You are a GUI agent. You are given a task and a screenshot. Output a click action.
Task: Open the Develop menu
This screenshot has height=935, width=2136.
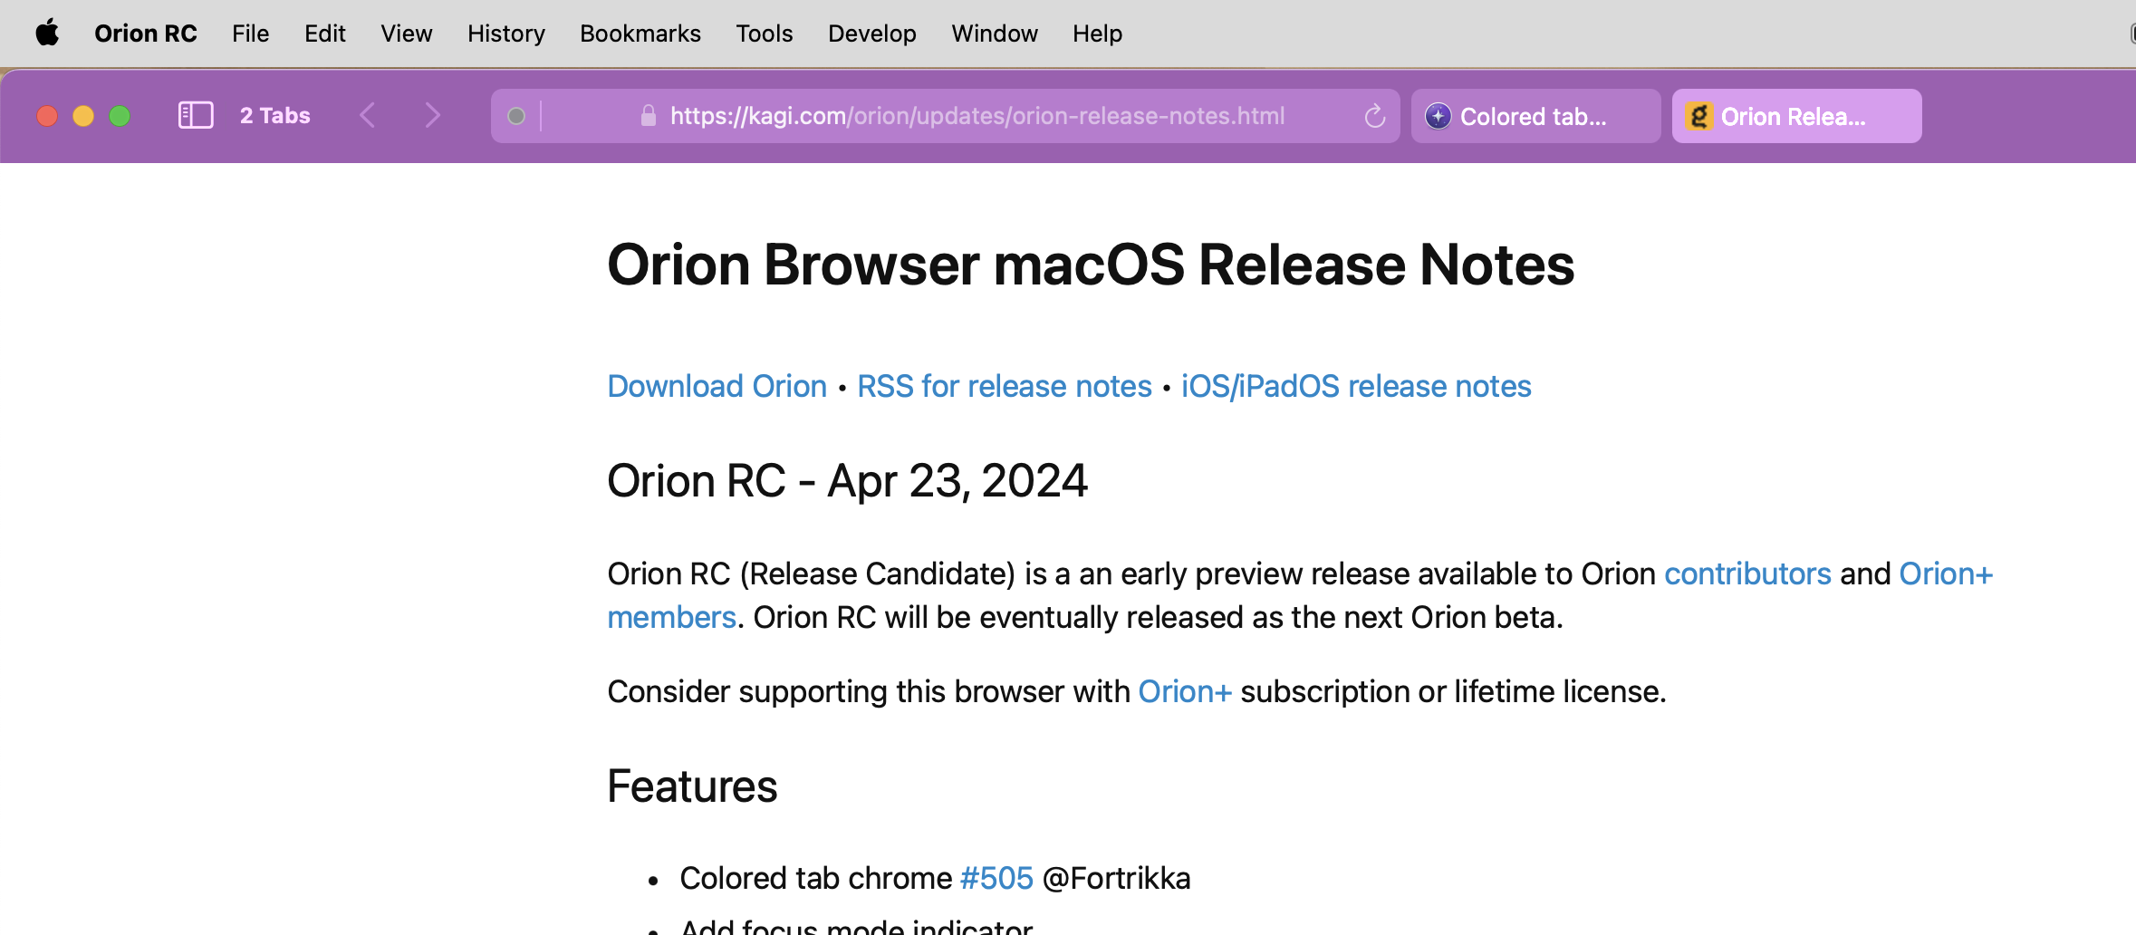(x=871, y=34)
